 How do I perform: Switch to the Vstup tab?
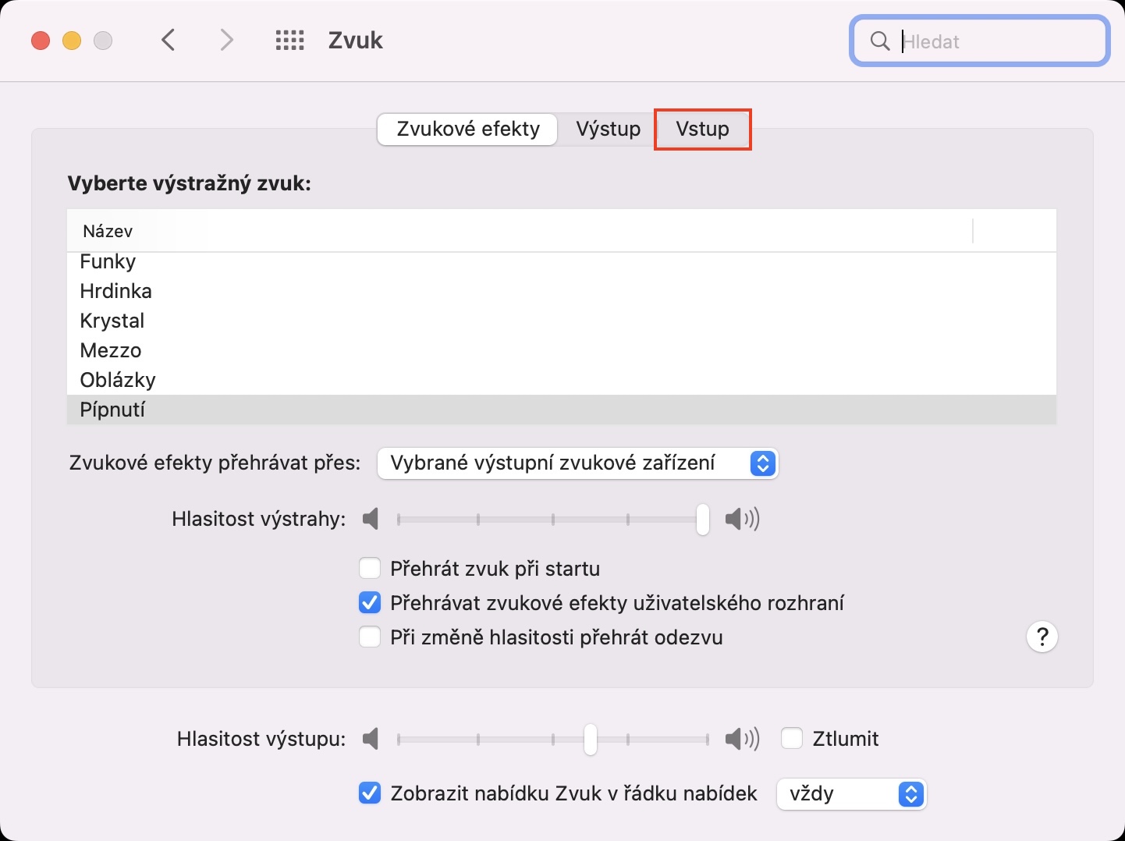702,130
